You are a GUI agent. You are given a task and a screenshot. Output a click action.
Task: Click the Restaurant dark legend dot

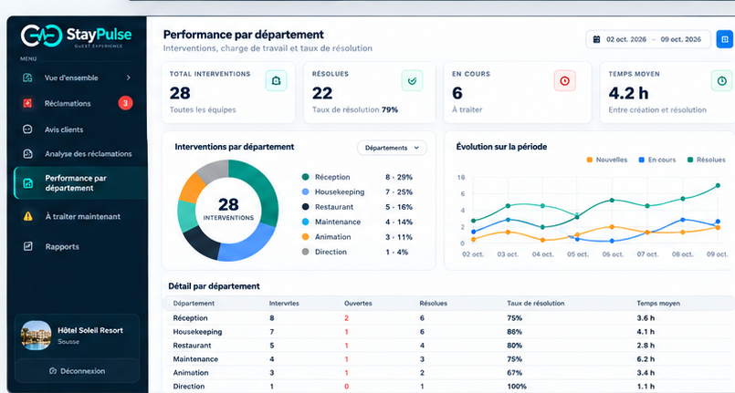(306, 207)
